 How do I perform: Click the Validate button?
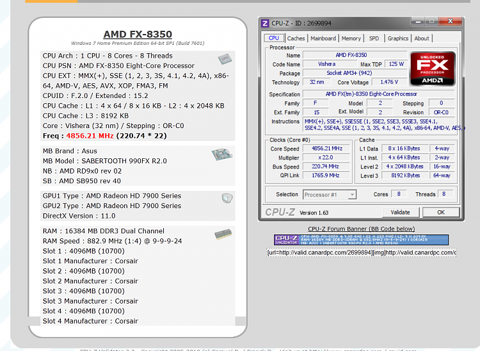[x=401, y=212]
